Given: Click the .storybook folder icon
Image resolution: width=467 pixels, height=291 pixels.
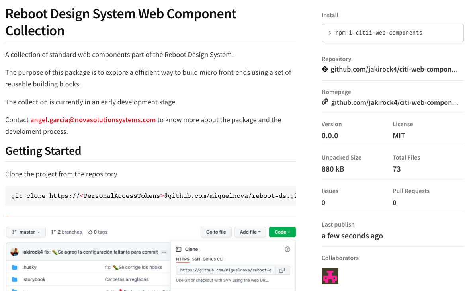Looking at the screenshot, I should coord(14,279).
